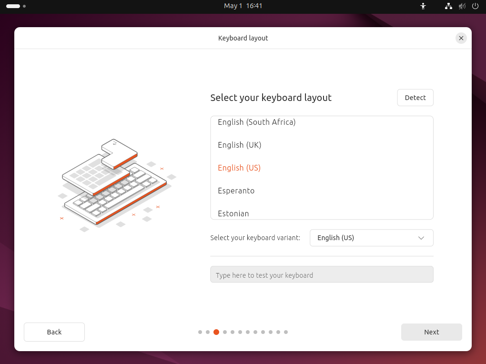
Task: Click the muted volume icon
Action: tap(462, 6)
